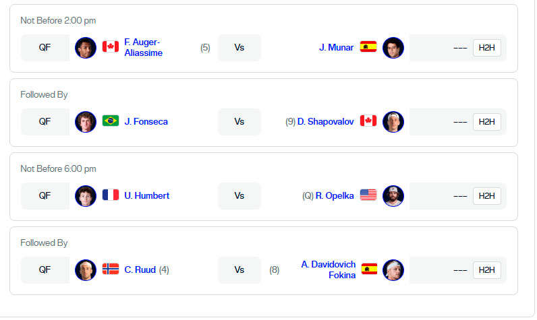Click the Brazil flag next to Fonseca

click(111, 121)
